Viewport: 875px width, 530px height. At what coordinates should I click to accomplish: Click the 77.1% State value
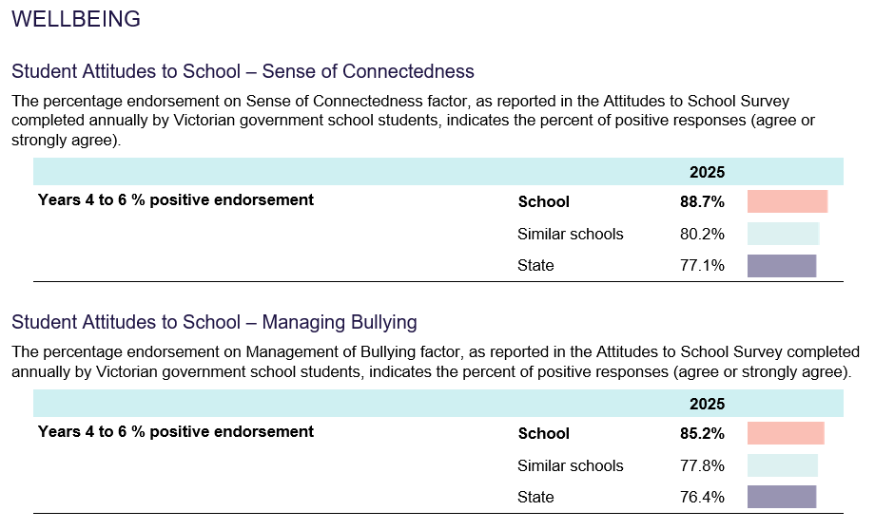pos(702,265)
